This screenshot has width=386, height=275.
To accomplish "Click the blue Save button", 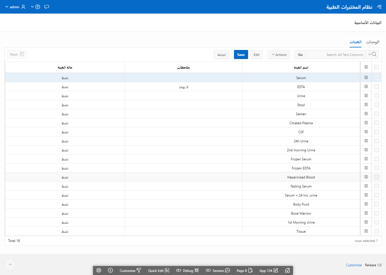I will point(241,54).
